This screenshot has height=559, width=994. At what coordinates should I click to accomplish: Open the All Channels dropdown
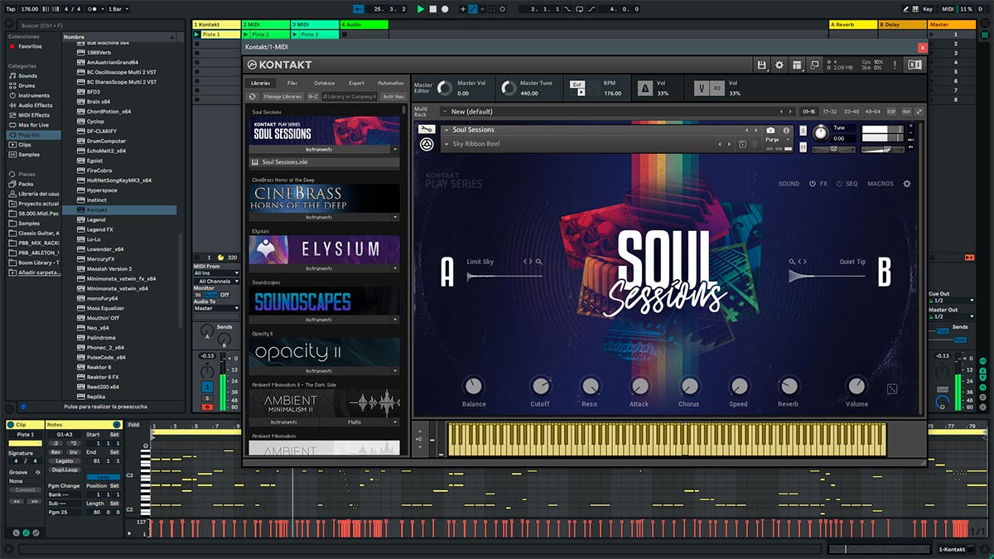coord(217,282)
